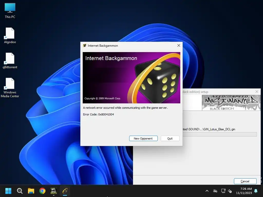Open the clock and date flyout
The width and height of the screenshot is (263, 197).
(x=244, y=191)
